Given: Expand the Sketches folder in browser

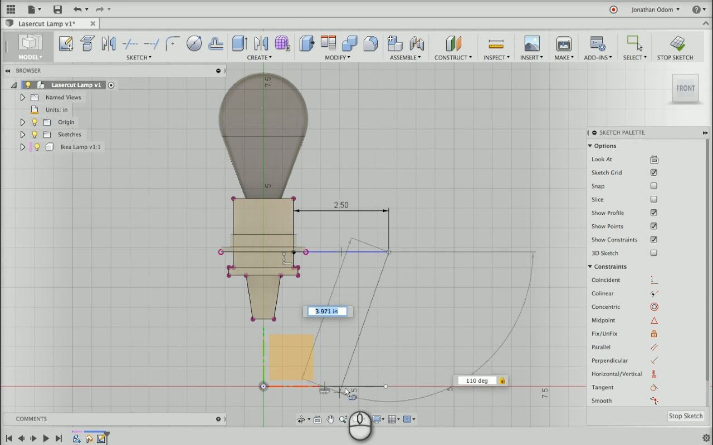Looking at the screenshot, I should click(x=23, y=135).
